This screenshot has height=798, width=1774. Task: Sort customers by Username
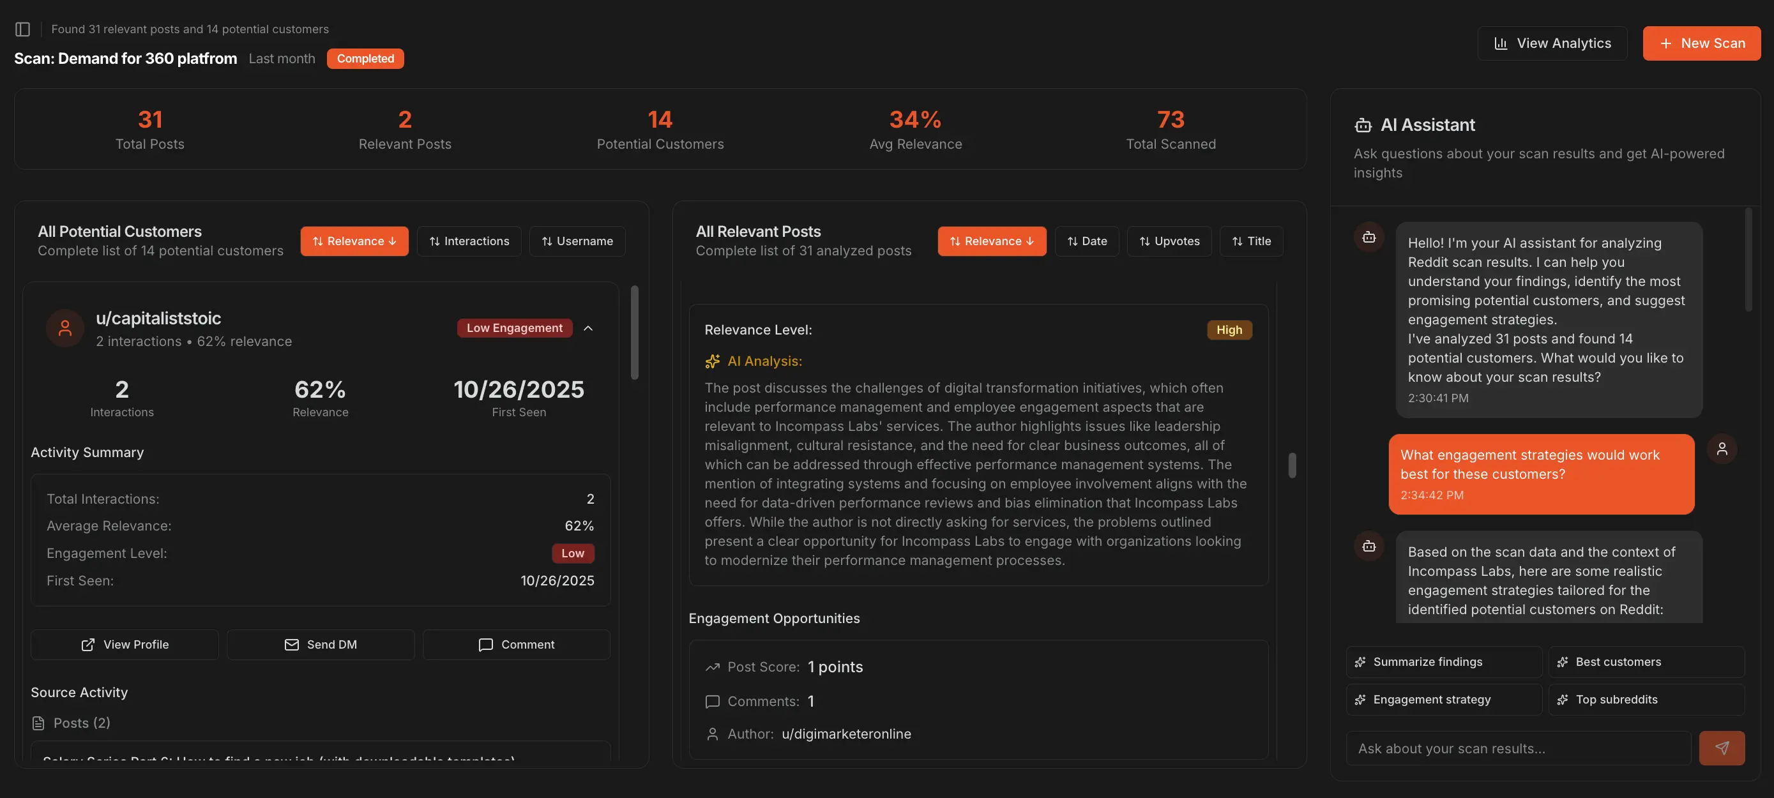pyautogui.click(x=577, y=241)
